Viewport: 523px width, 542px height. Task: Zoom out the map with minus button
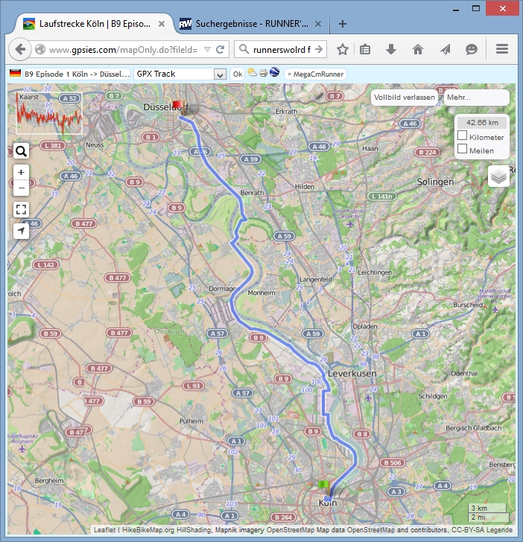(21, 187)
